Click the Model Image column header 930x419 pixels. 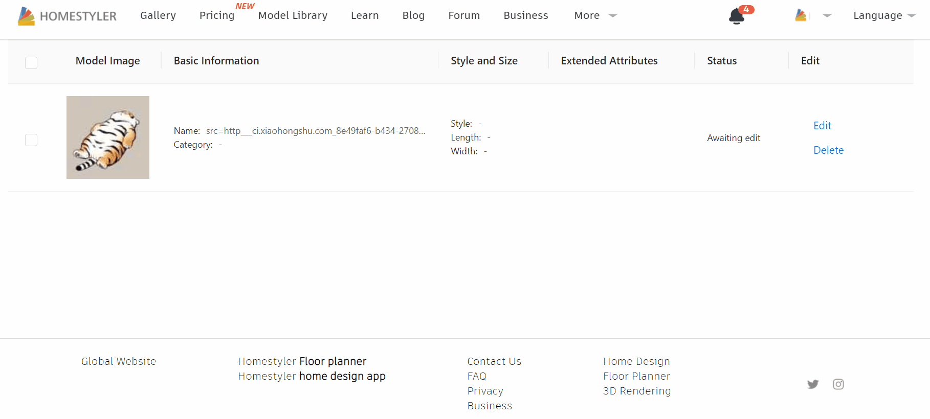(108, 61)
